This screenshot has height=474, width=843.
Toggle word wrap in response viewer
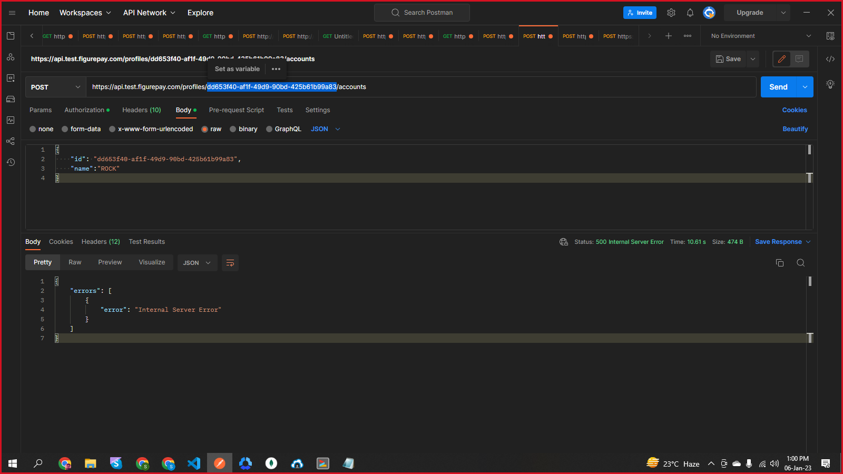(230, 263)
